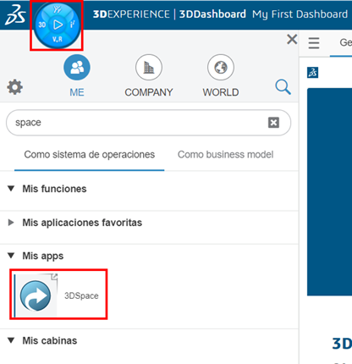Open compass settings gear

15,87
